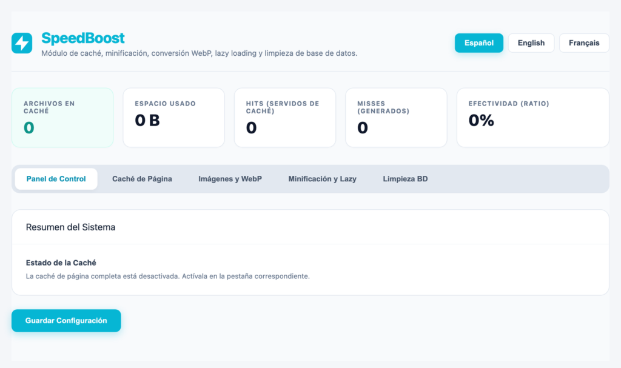Click the cache disabled status message
The height and width of the screenshot is (368, 621).
point(168,276)
